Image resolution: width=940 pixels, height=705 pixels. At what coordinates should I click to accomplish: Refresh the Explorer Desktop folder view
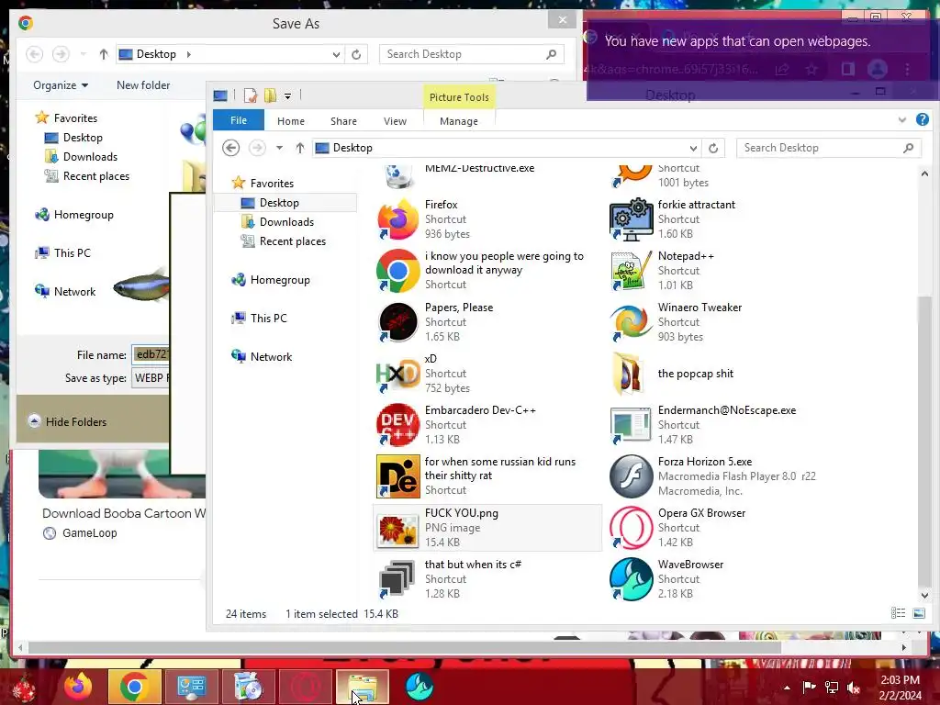click(713, 148)
